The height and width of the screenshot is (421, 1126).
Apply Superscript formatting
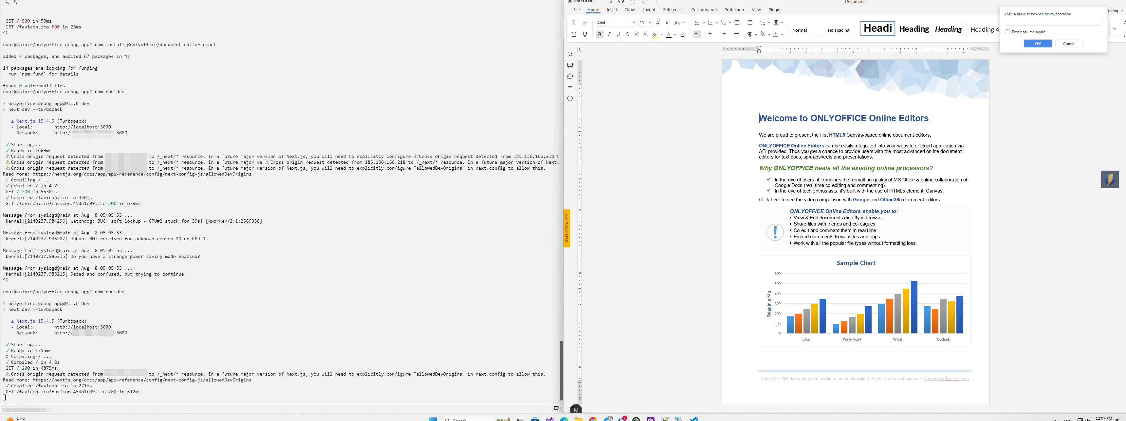click(x=637, y=34)
